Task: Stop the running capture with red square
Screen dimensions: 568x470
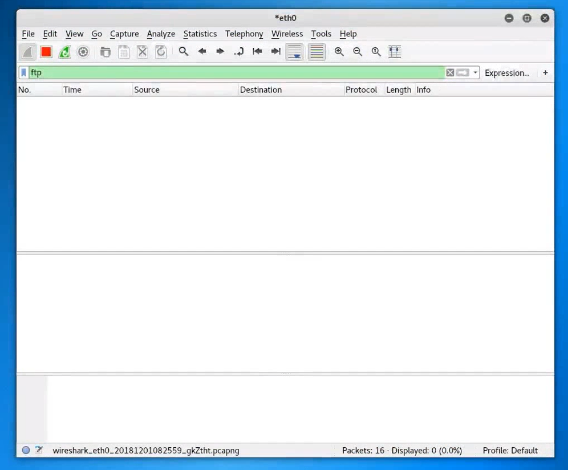Action: [46, 52]
